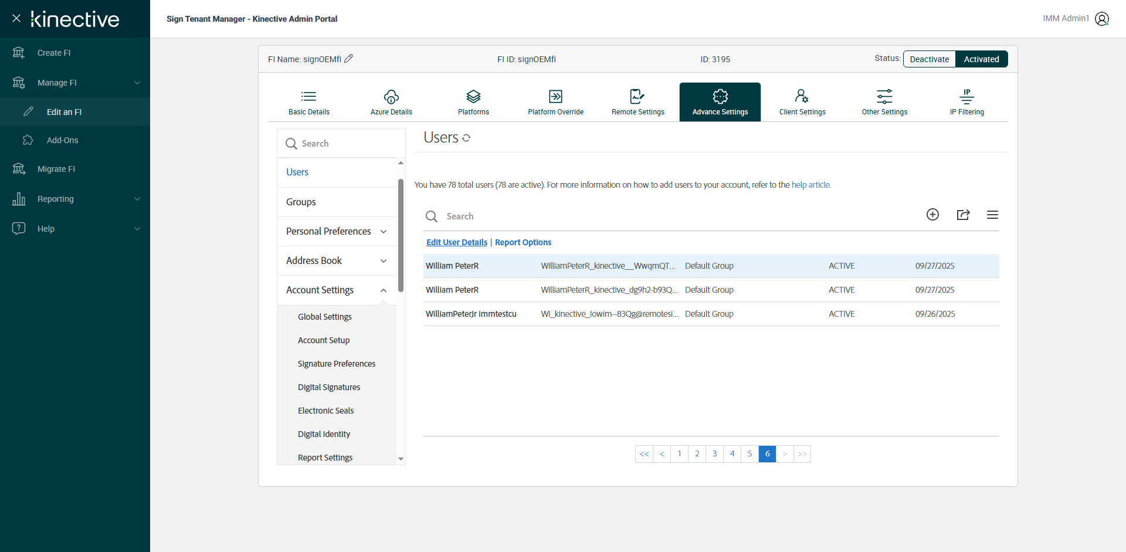Switch status to Deactivate
The image size is (1126, 552).
pyautogui.click(x=929, y=59)
